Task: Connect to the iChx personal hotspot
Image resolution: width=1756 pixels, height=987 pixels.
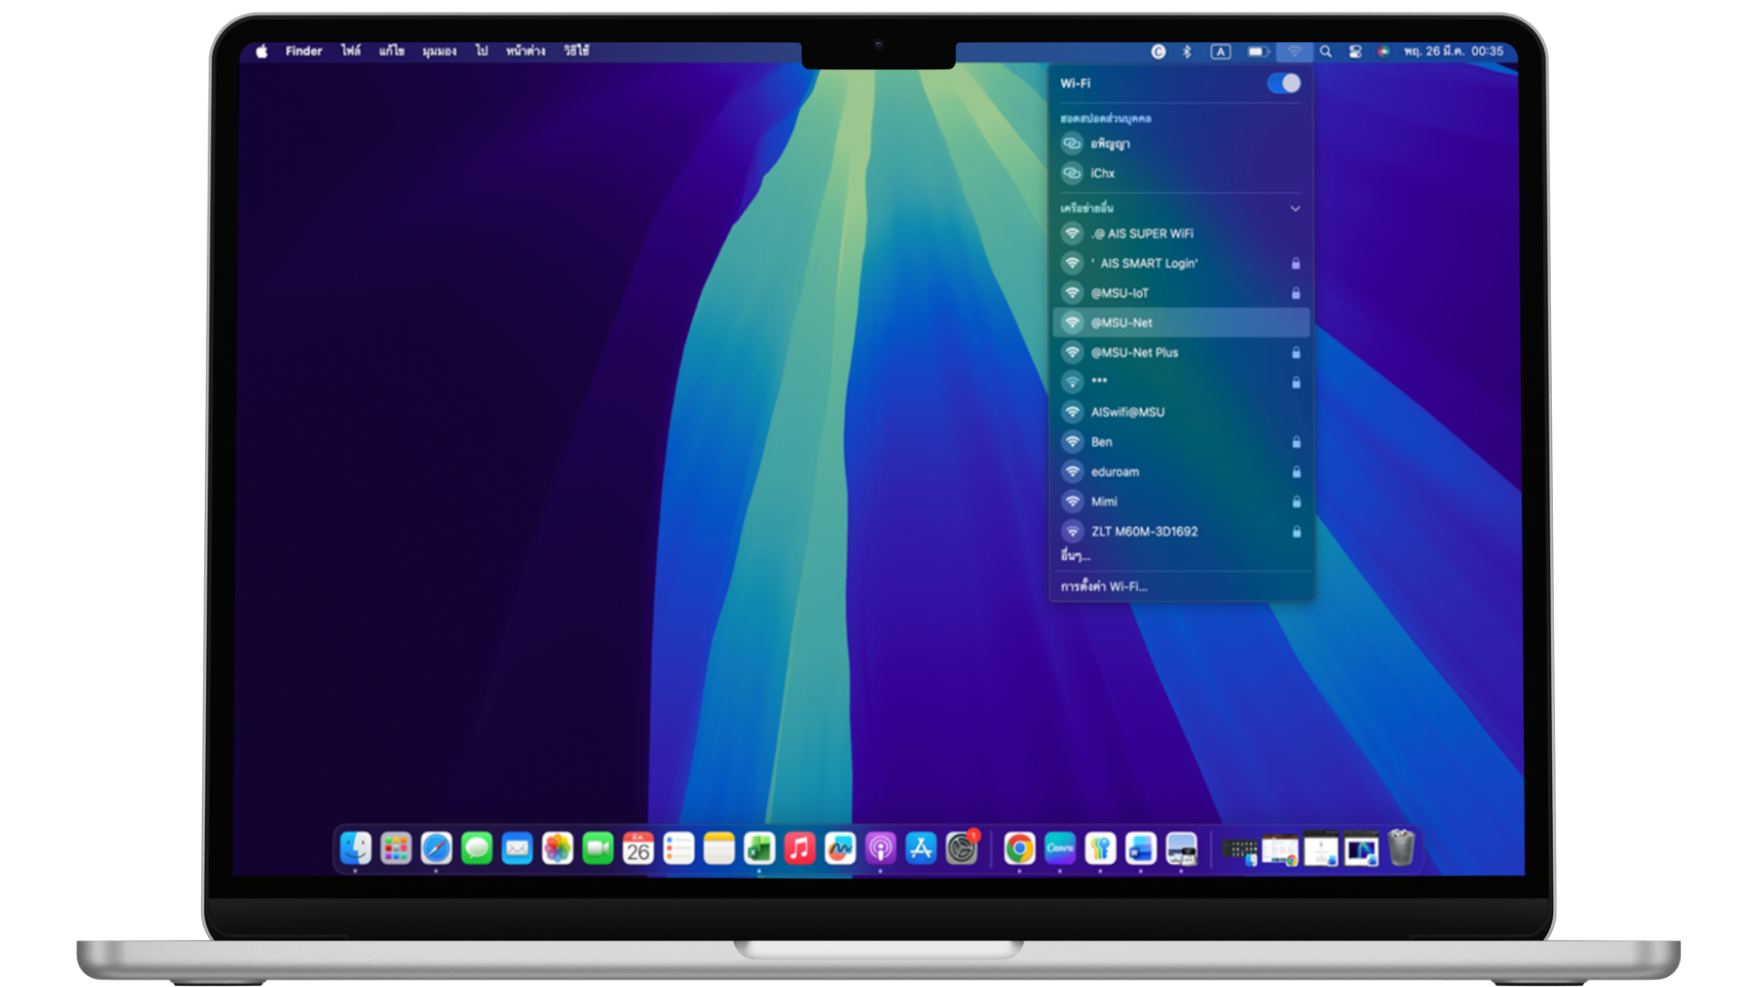Action: click(x=1181, y=173)
